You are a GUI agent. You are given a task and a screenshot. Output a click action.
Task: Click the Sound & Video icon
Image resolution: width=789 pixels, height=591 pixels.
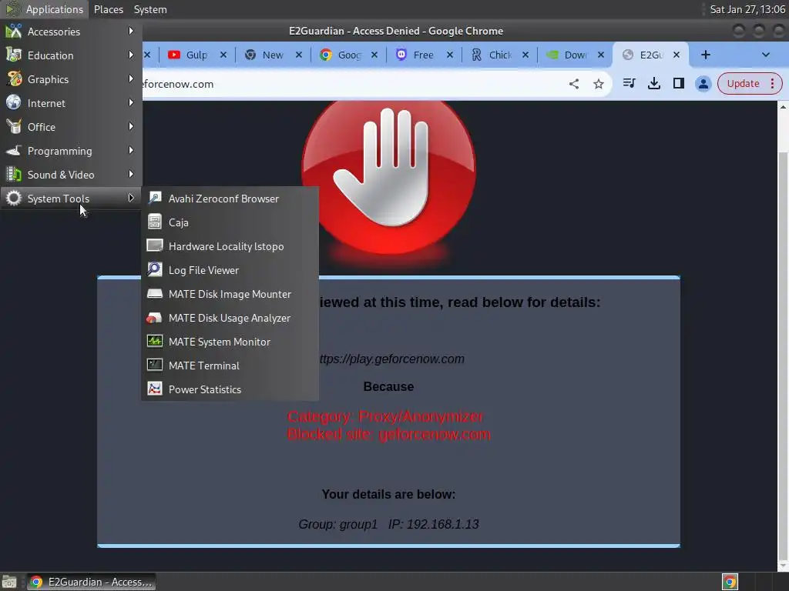click(x=14, y=175)
